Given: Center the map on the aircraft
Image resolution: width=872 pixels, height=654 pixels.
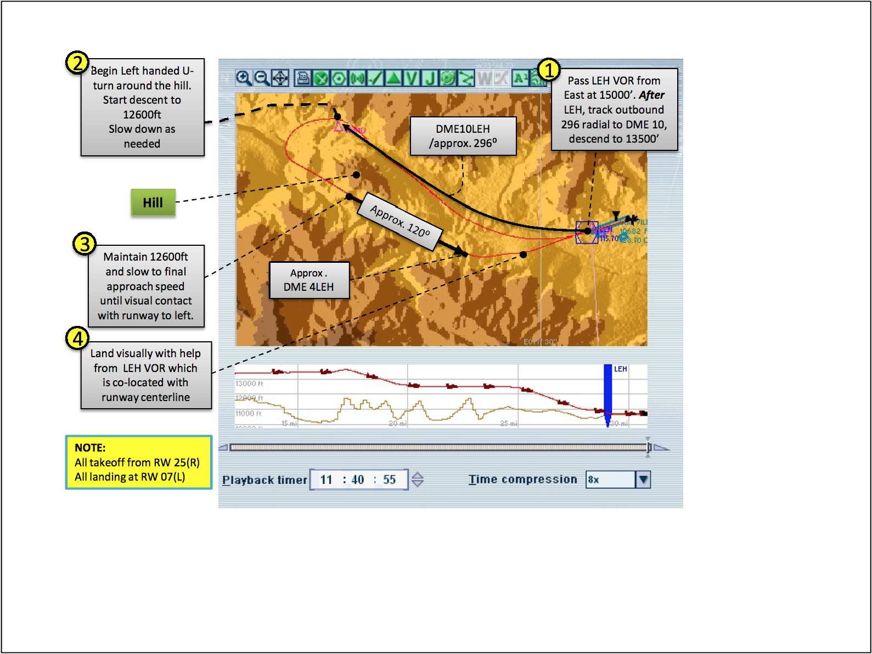Looking at the screenshot, I should pyautogui.click(x=280, y=78).
